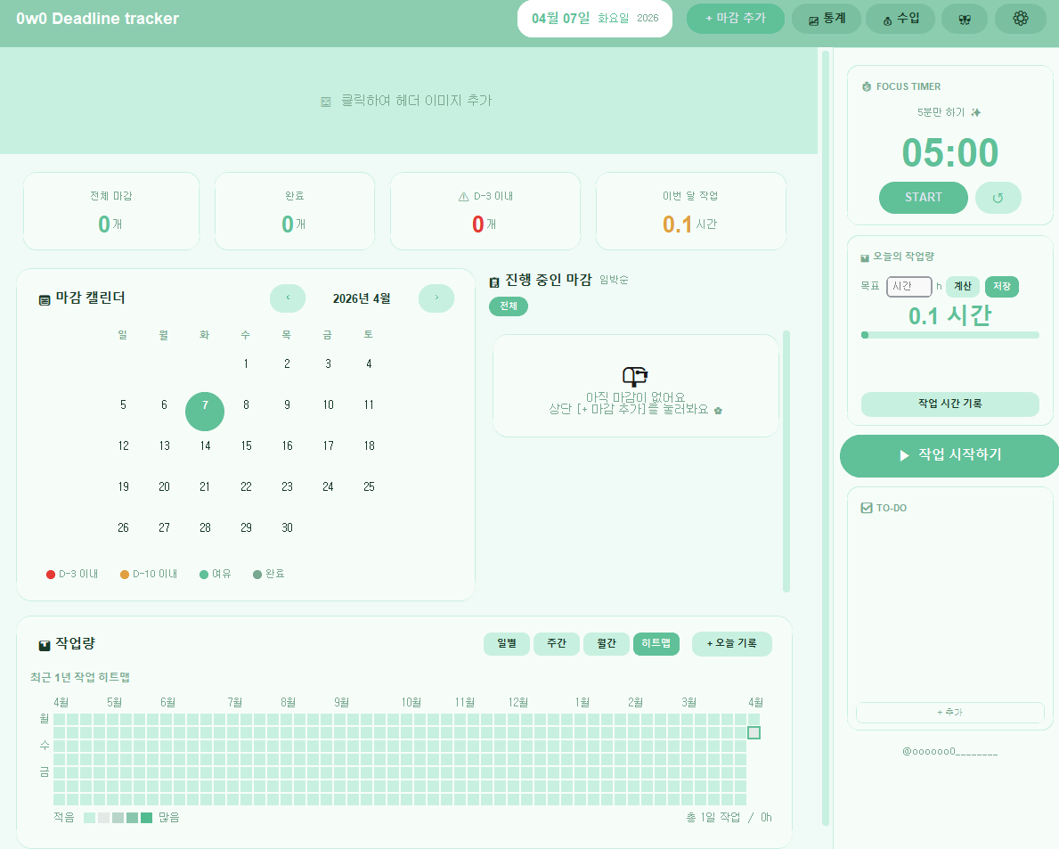Image resolution: width=1059 pixels, height=849 pixels.
Task: Click the red D-3 이내 legend dot
Action: pyautogui.click(x=51, y=574)
